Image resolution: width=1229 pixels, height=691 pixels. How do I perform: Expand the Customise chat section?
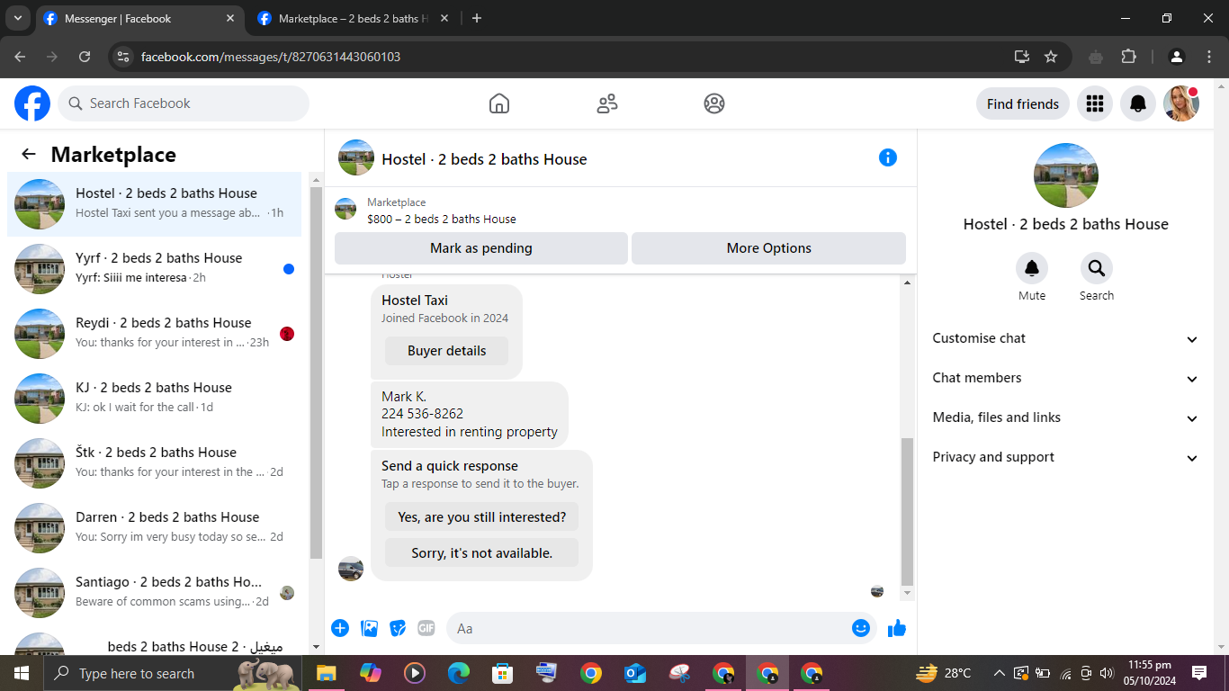click(1065, 338)
